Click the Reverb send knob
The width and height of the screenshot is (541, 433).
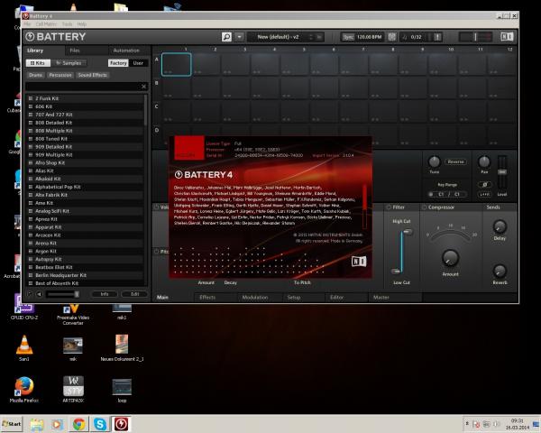click(499, 271)
